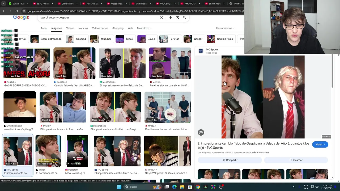
Task: Open the YouTube 'GASPI SORPRENDE A TODOS' thumbnail
Action: pyautogui.click(x=27, y=63)
